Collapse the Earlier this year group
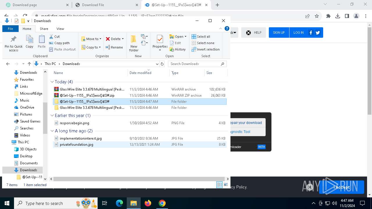 pyautogui.click(x=52, y=116)
